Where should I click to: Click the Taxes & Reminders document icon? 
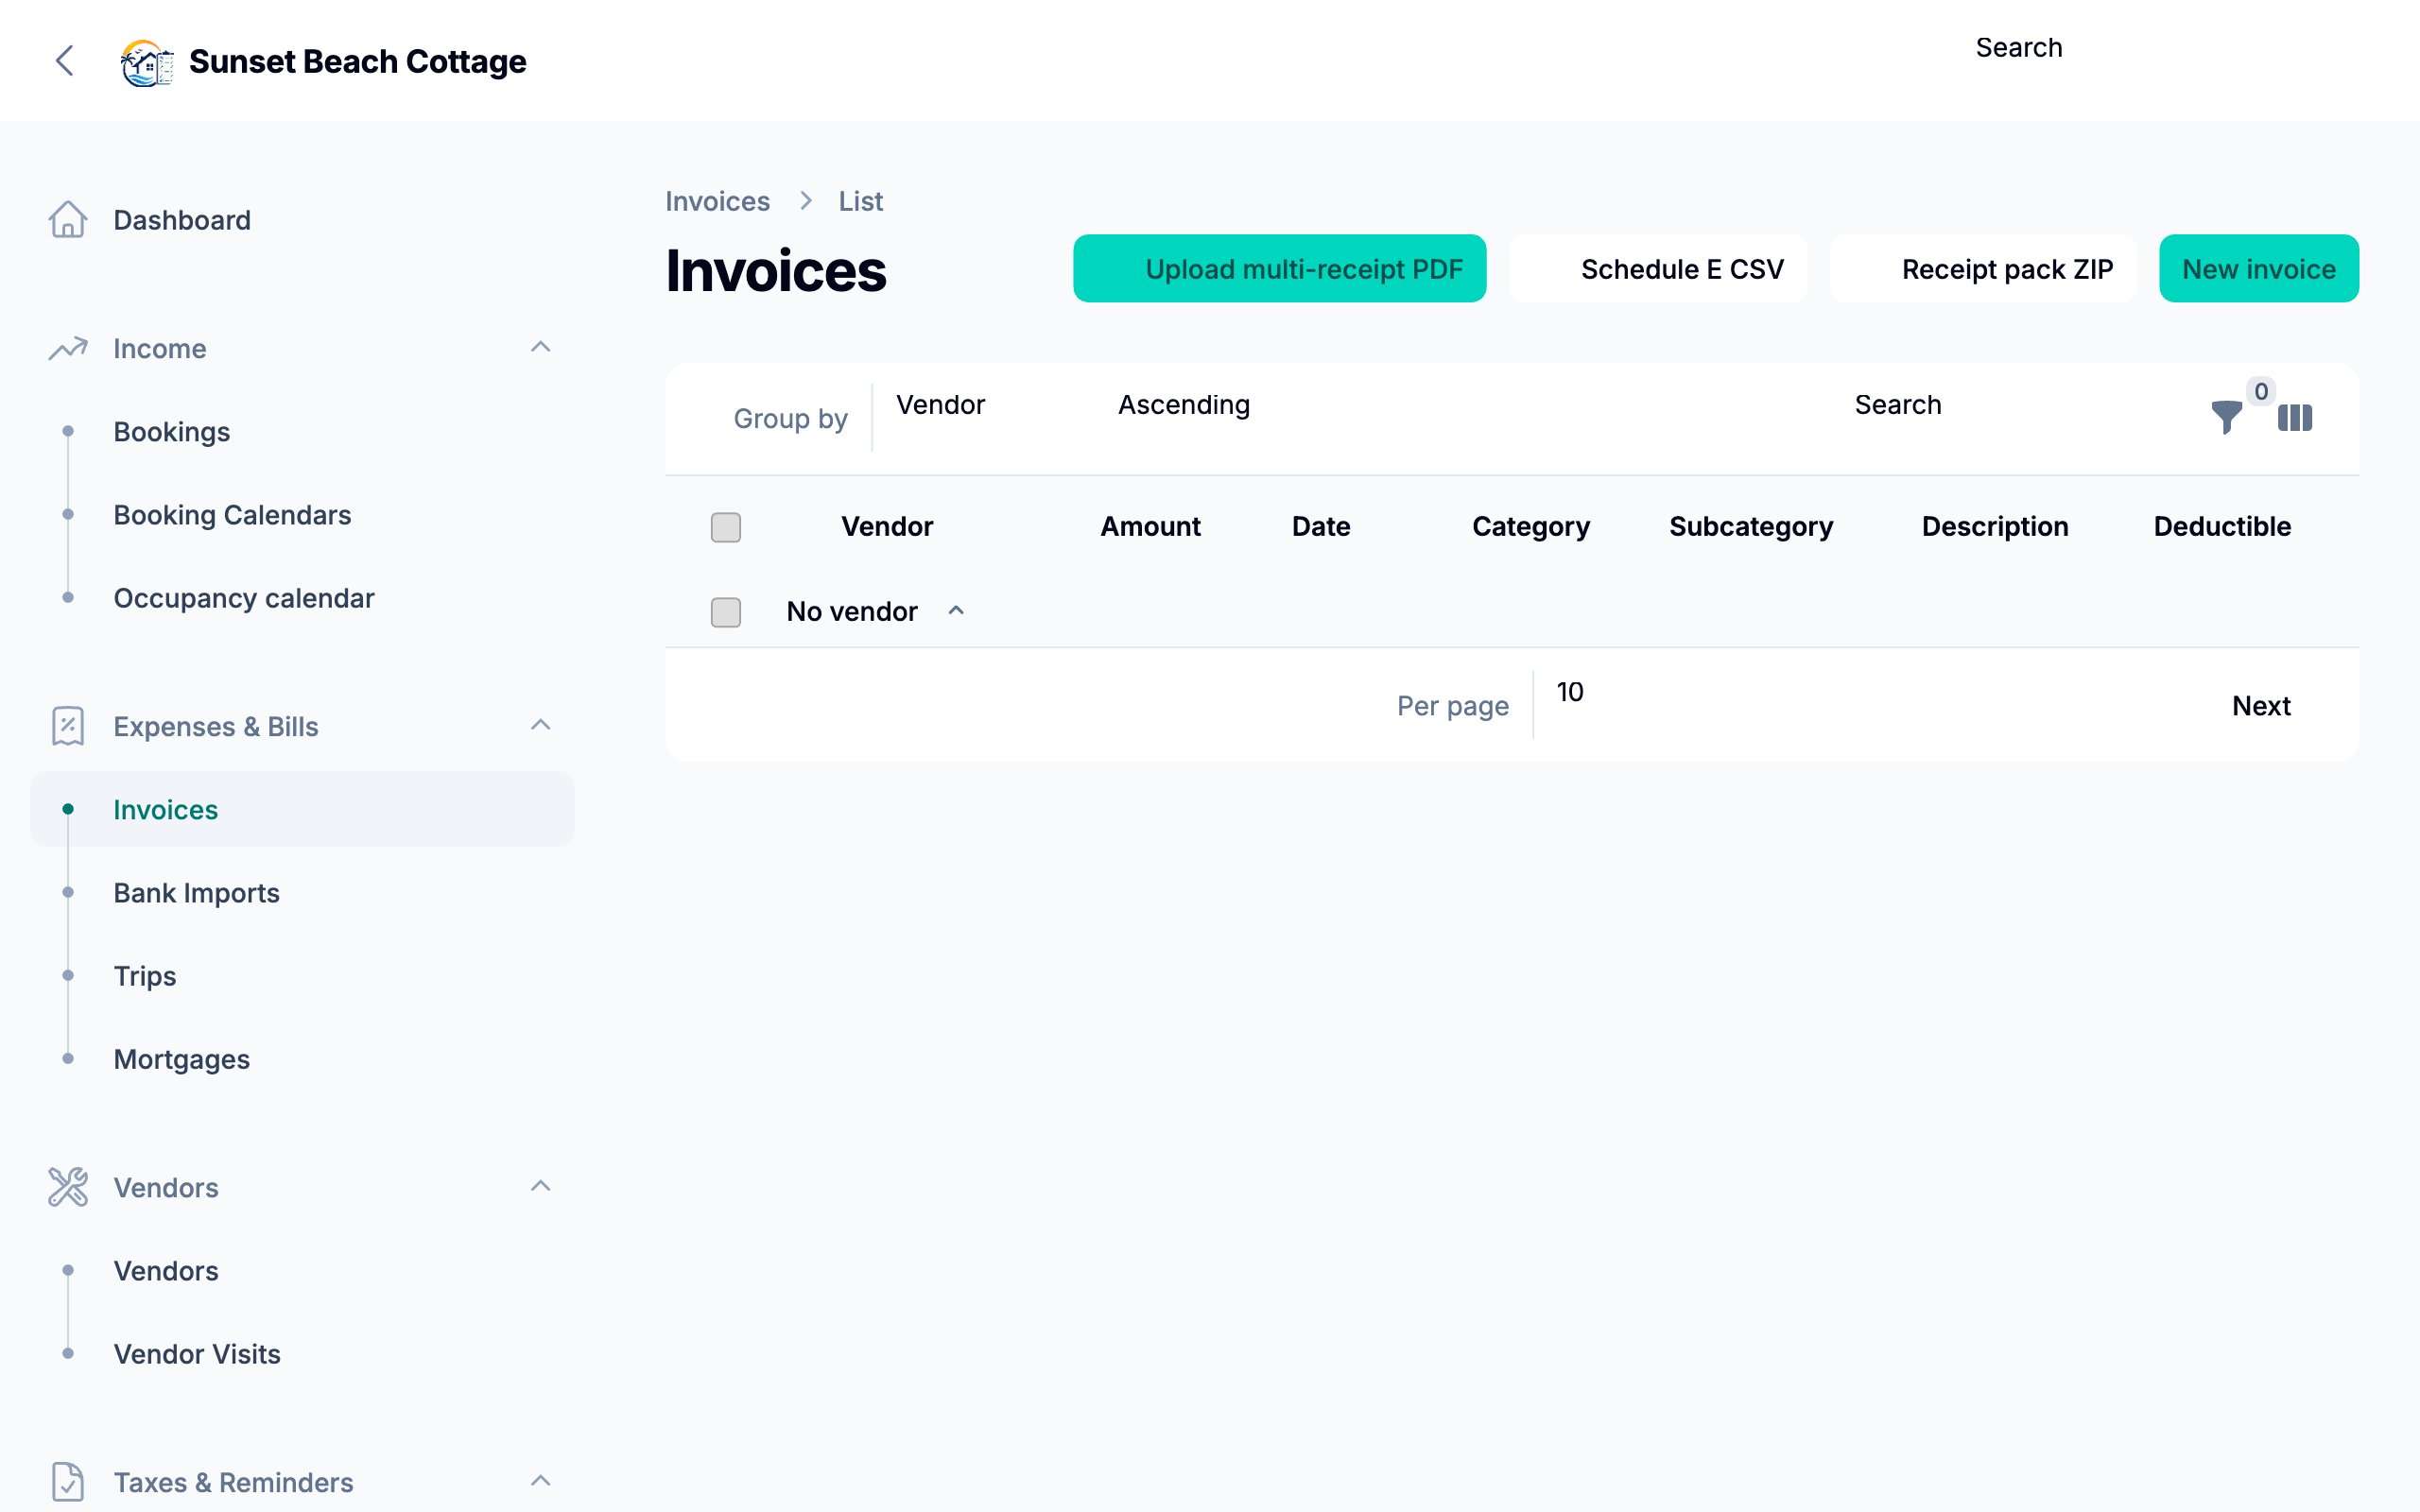click(67, 1482)
